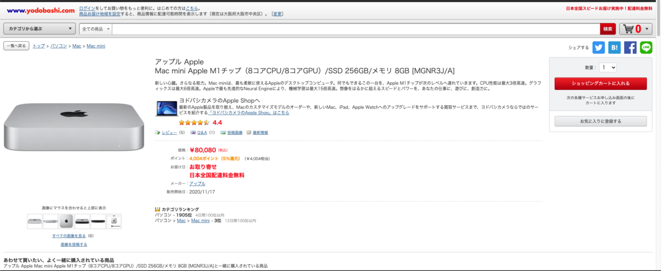This screenshot has width=661, height=271.
Task: Click 2020/11/17 release date text
Action: (x=202, y=192)
